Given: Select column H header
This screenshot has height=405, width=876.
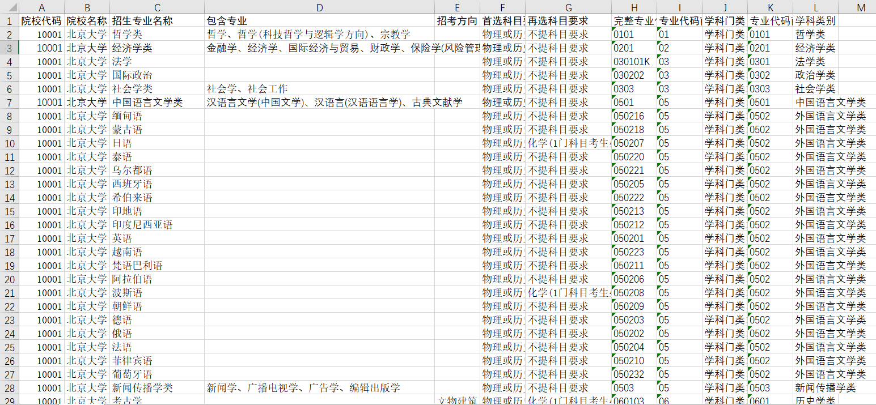Looking at the screenshot, I should [x=634, y=7].
